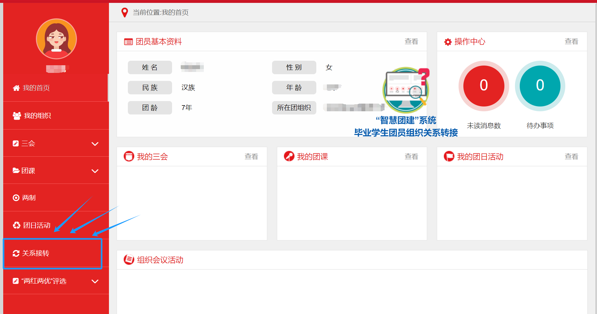Open the 智慧团建 system help illustration
Screen dimensions: 597x314
coord(406,91)
